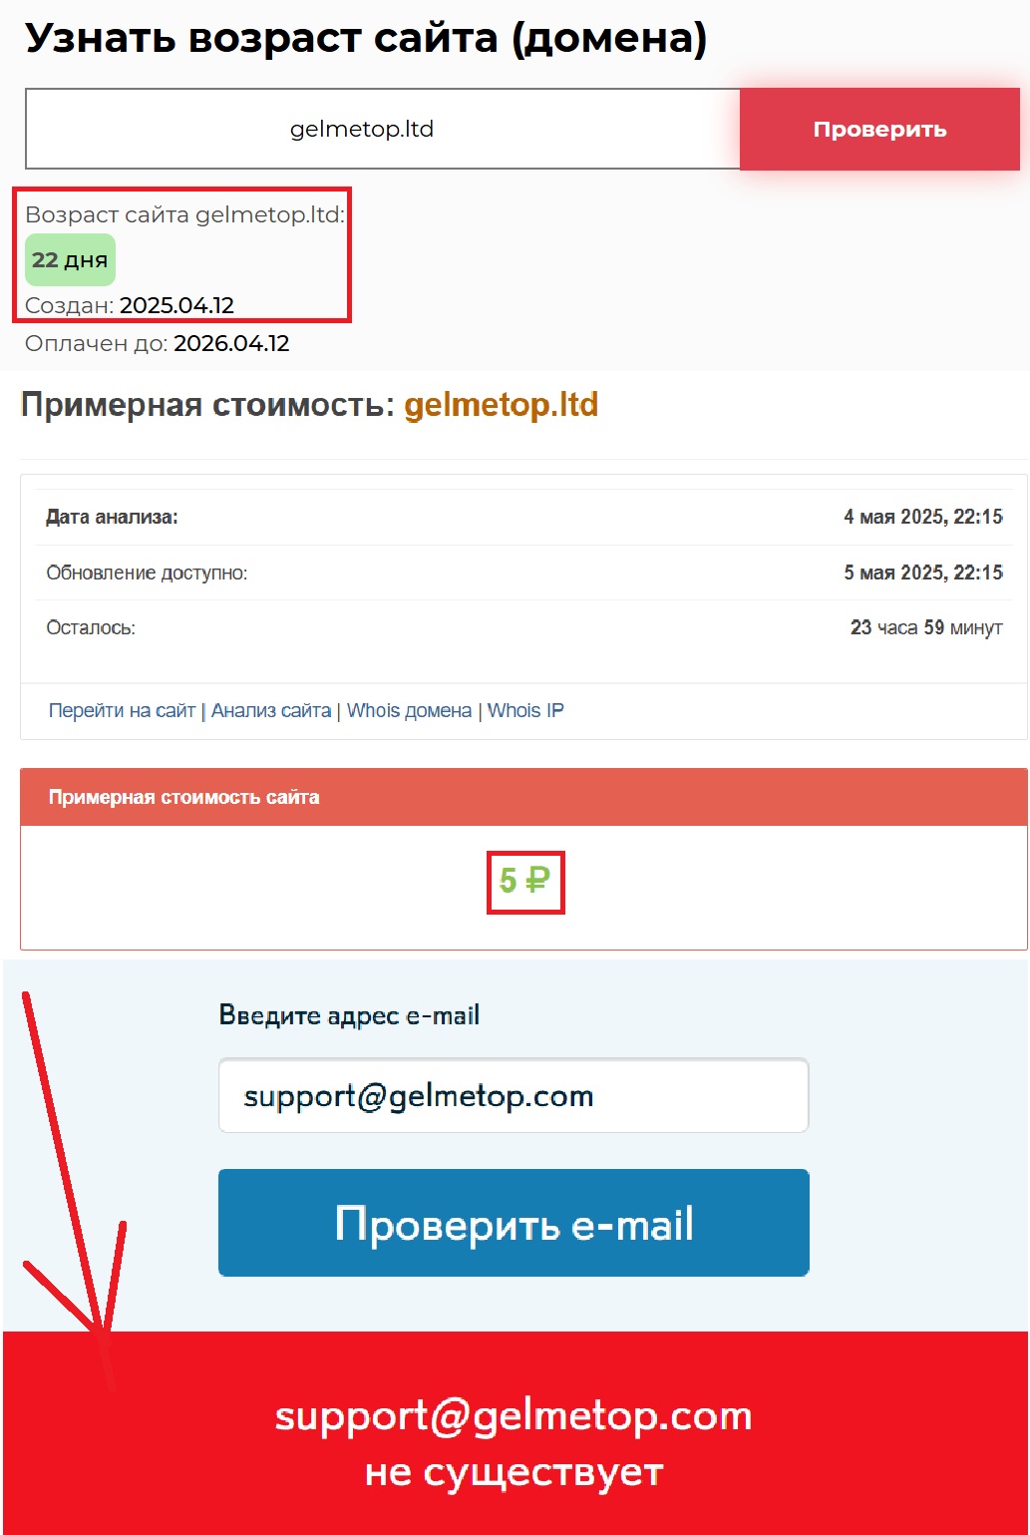The image size is (1030, 1535).
Task: Click the red не существует result banner
Action: pos(515,1433)
